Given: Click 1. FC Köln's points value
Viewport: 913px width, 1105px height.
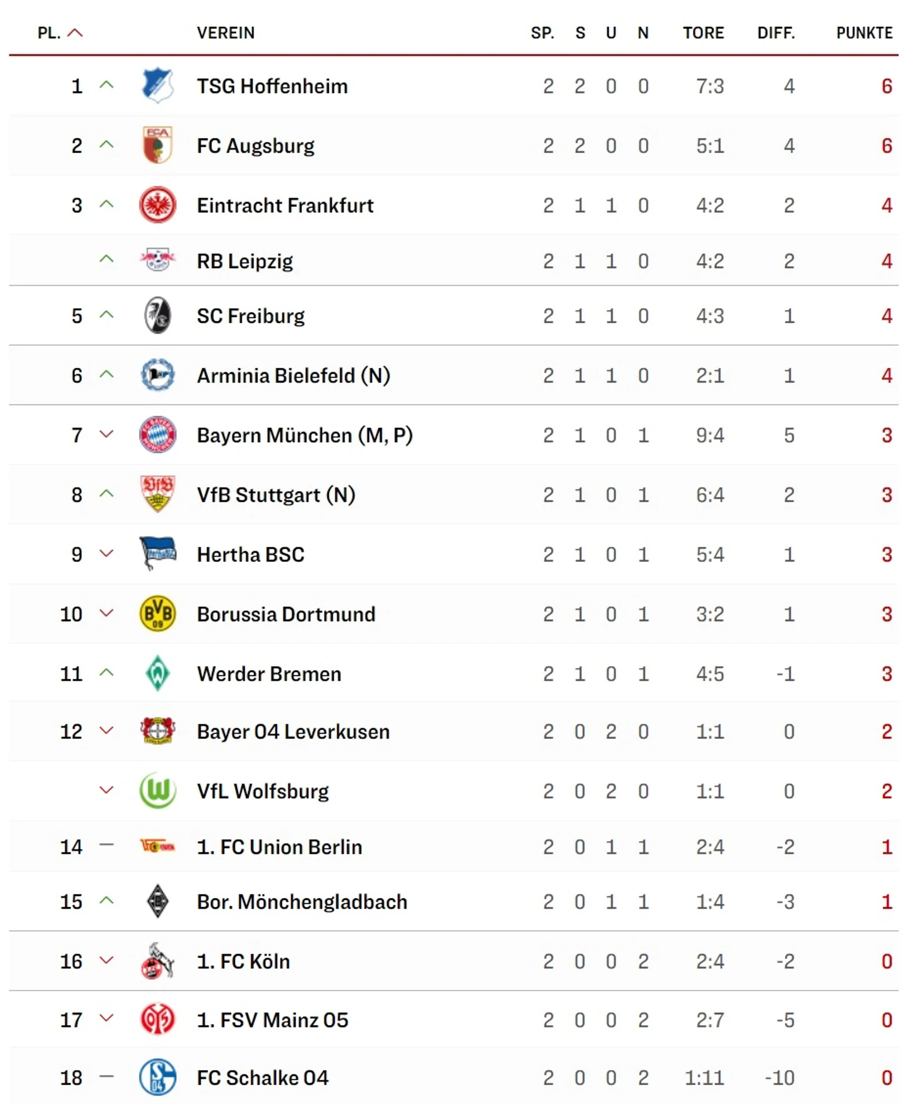Looking at the screenshot, I should coord(886,961).
